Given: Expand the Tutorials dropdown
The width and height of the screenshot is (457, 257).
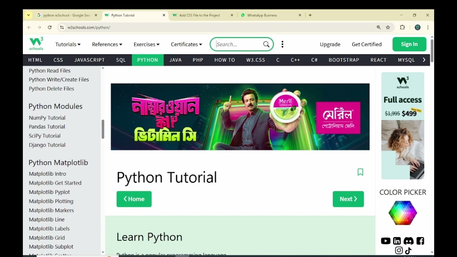Looking at the screenshot, I should (68, 44).
